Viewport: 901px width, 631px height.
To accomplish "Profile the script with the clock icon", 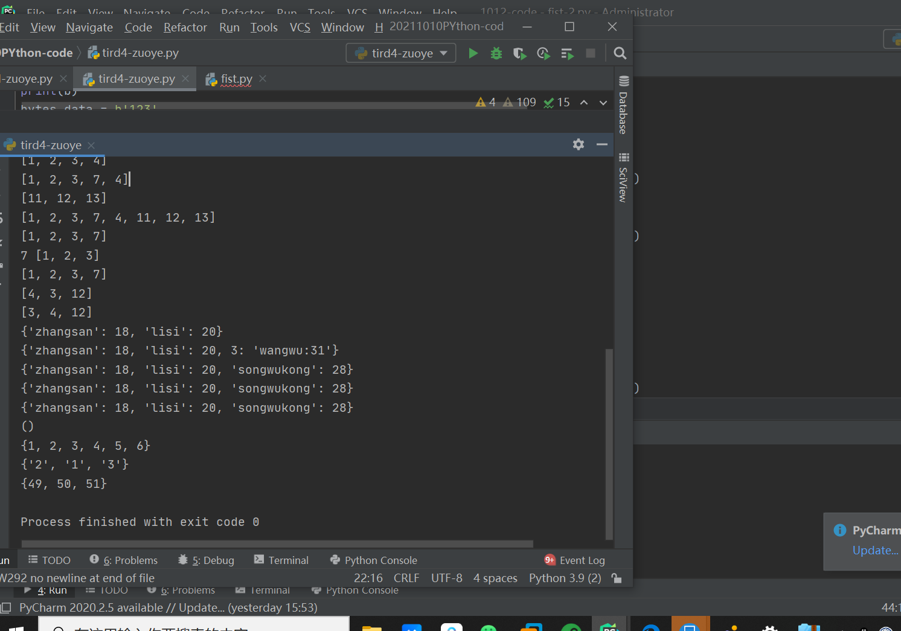I will (x=543, y=53).
